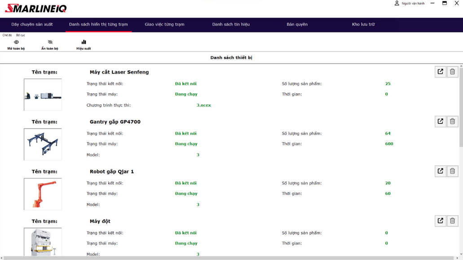
Task: Click the Máy đột punch machine thumbnail
Action: pyautogui.click(x=43, y=242)
